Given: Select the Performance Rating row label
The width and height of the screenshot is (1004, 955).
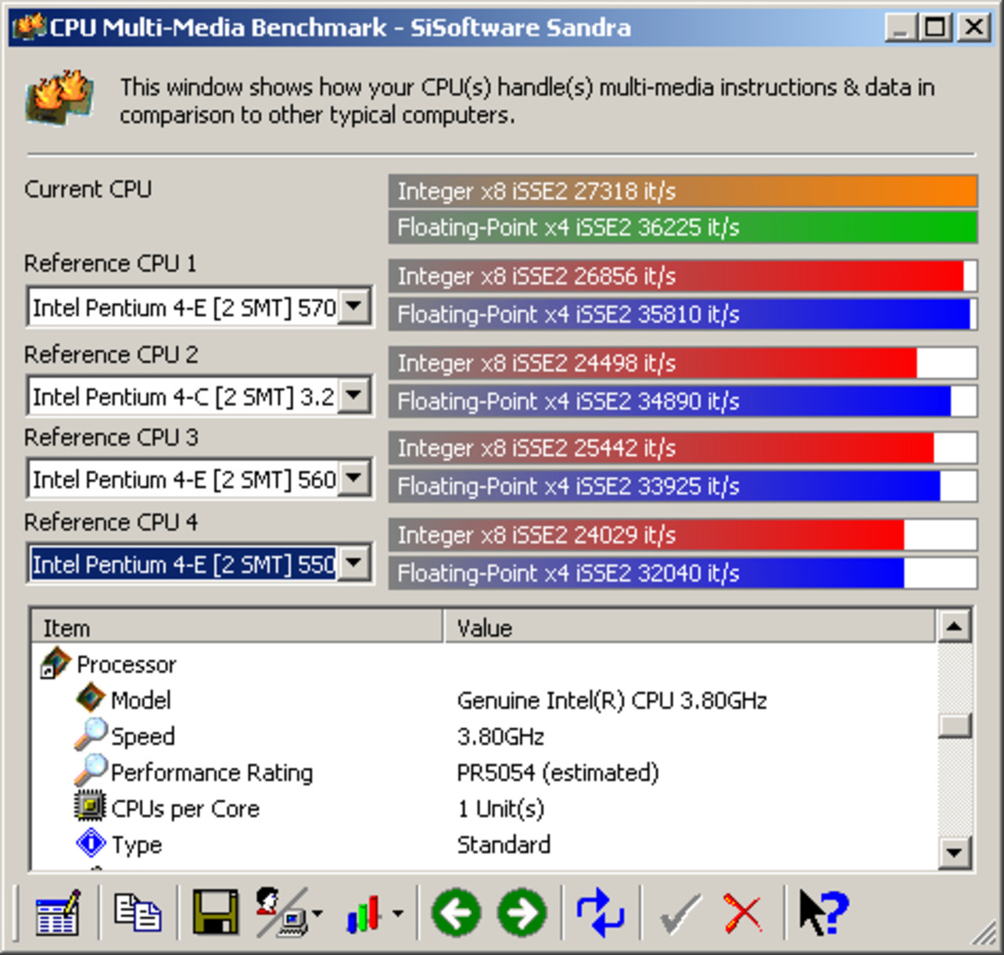Looking at the screenshot, I should [212, 772].
